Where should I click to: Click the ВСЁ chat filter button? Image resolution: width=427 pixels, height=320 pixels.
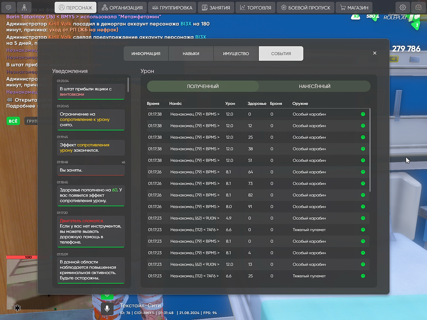pos(13,121)
